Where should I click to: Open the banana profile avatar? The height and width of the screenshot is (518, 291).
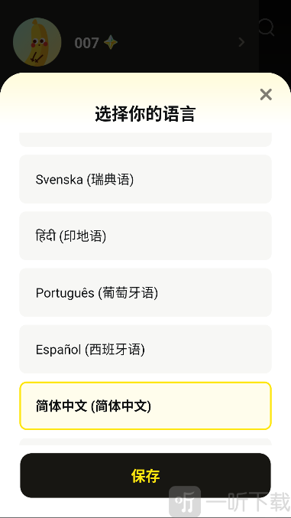click(x=37, y=42)
